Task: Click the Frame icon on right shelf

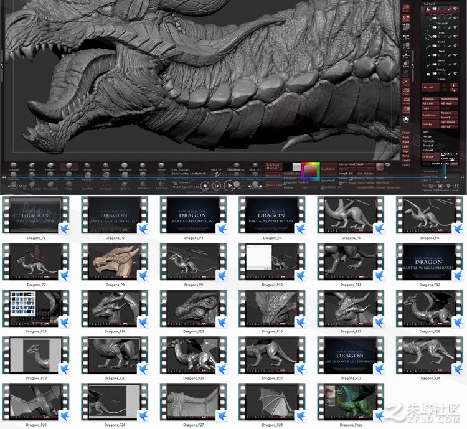Action: pyautogui.click(x=406, y=82)
